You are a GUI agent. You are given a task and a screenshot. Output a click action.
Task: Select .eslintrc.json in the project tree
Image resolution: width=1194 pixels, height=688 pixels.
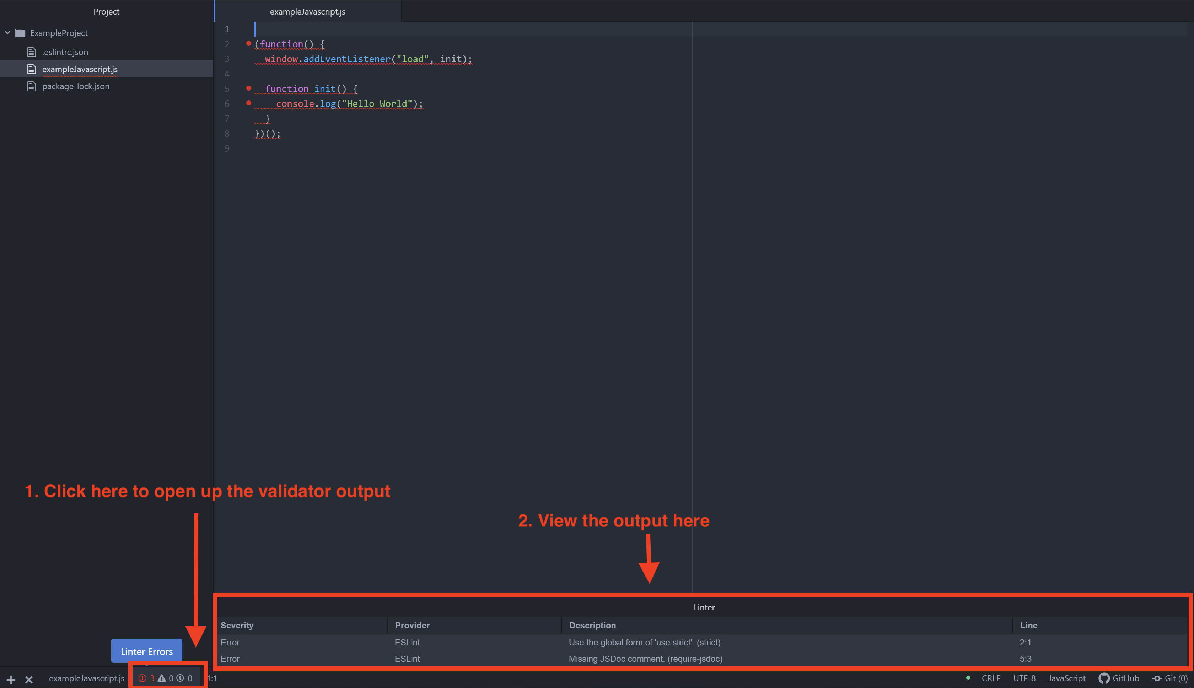coord(65,52)
